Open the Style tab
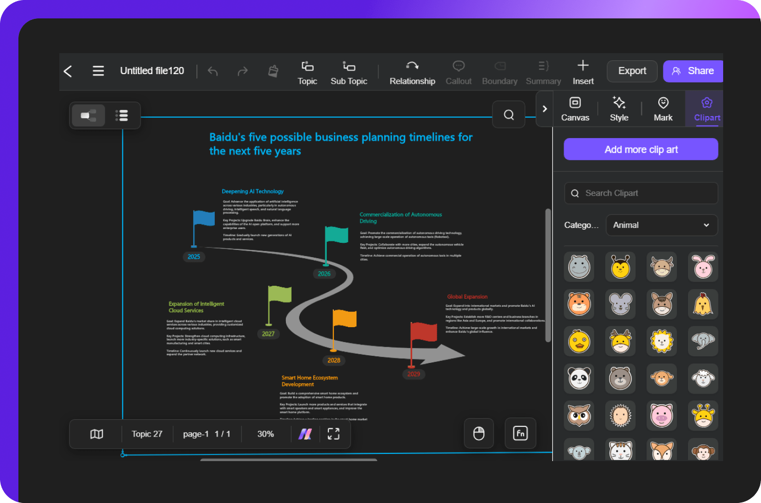Screen dimensions: 761x503 tap(619, 109)
